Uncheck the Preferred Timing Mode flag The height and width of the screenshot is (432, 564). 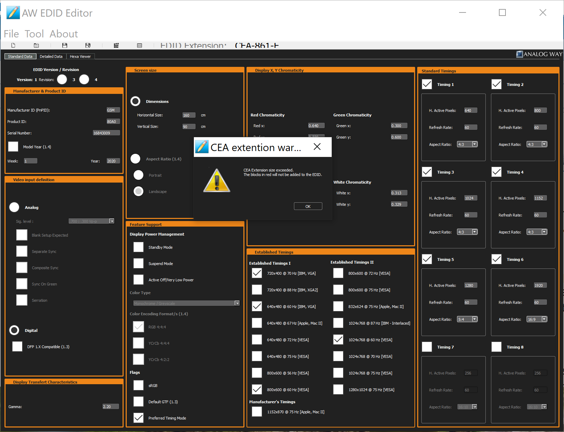tap(138, 418)
